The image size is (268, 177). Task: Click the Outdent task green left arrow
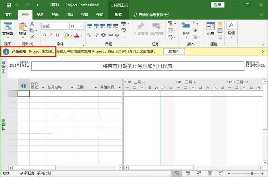click(x=90, y=35)
